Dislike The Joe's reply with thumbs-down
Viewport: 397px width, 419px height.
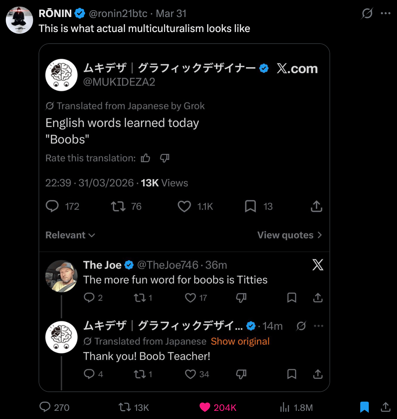[241, 298]
